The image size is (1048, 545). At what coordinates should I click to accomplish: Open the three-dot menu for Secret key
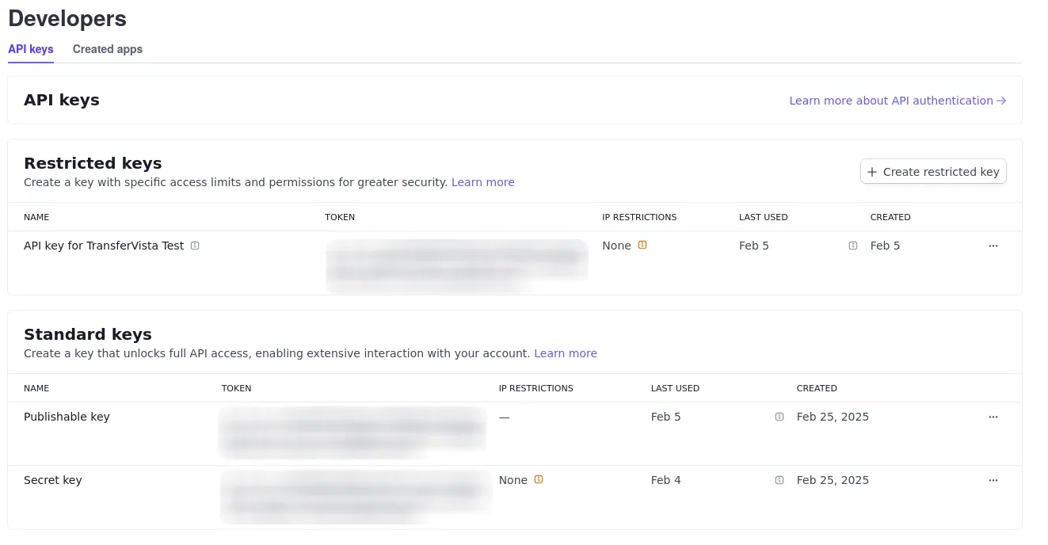993,480
